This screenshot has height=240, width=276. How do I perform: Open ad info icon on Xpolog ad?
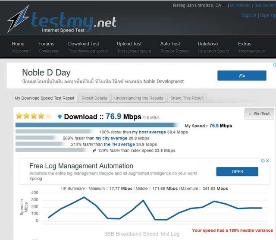263,161
